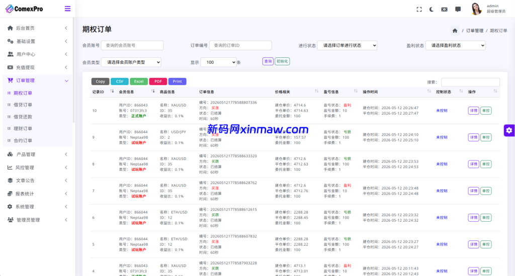
Task: Open 合约订单 submenu item
Action: (23, 140)
